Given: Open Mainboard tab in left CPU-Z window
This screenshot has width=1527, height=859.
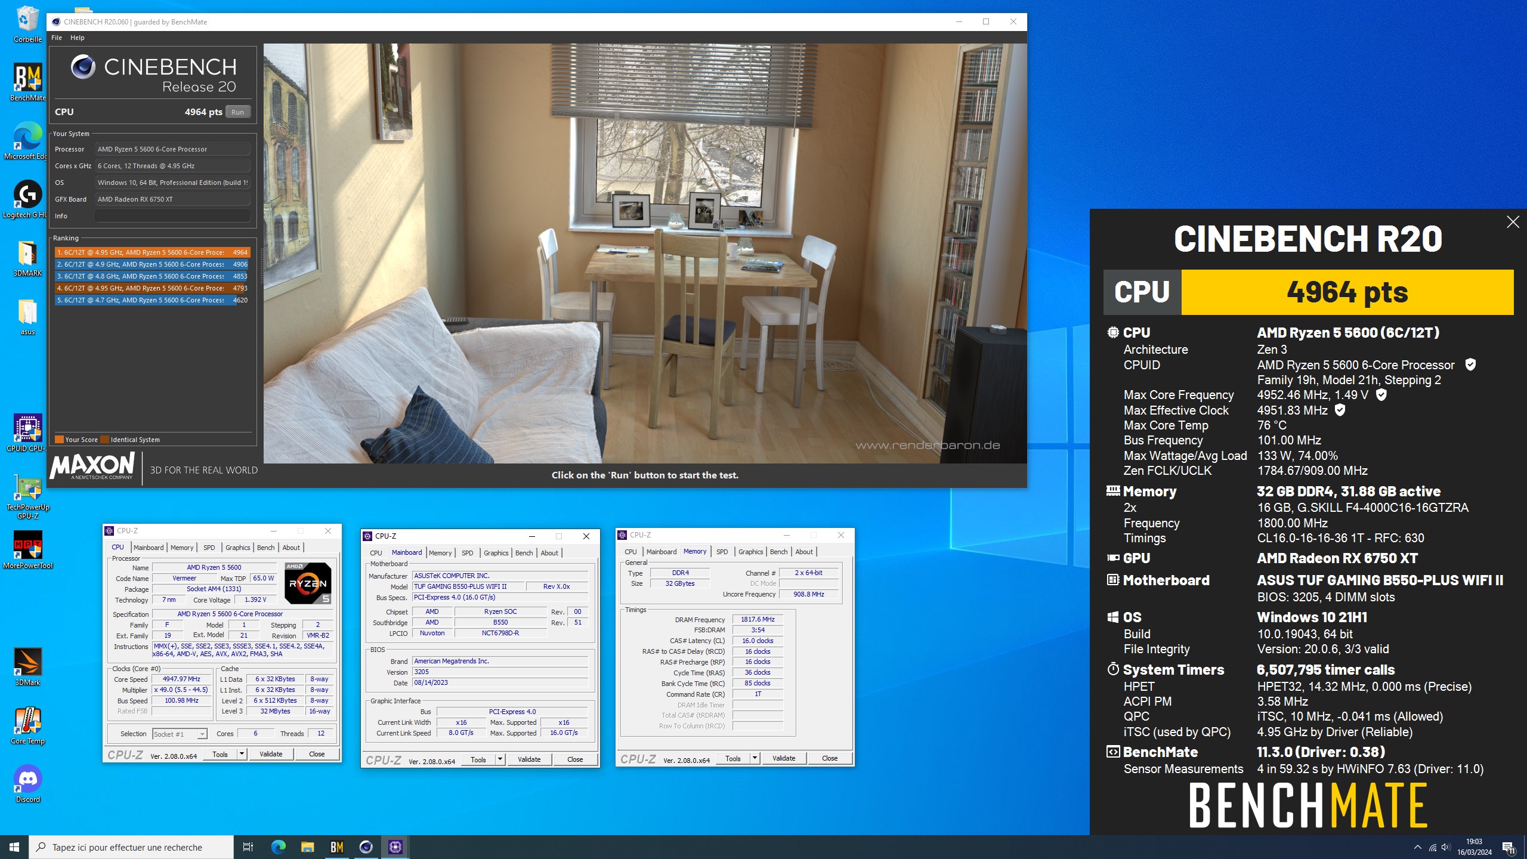Looking at the screenshot, I should point(149,548).
